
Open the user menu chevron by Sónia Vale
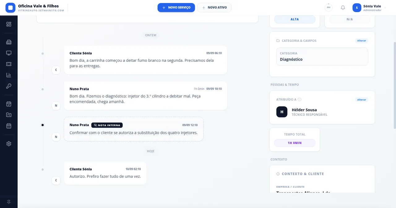pos(385,8)
